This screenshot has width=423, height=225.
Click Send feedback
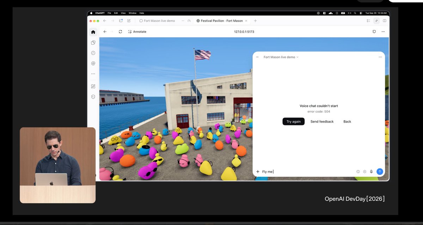tap(322, 121)
